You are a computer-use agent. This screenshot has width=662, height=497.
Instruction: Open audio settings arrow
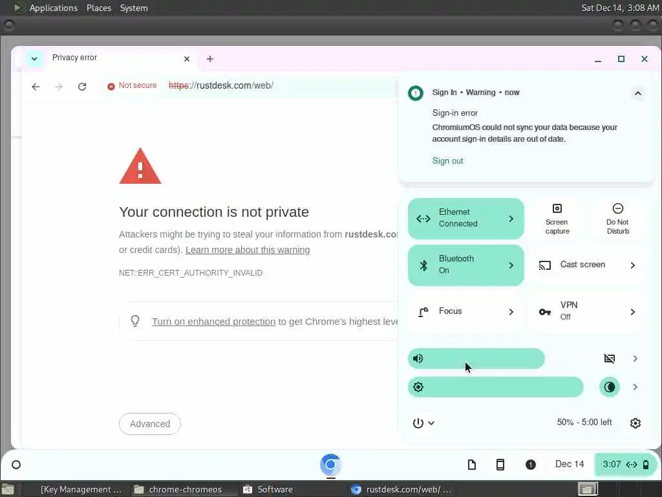[635, 359]
